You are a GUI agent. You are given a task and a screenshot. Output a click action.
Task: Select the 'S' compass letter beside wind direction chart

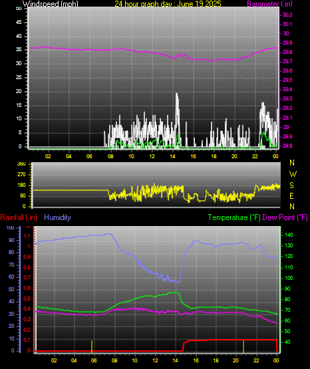291,185
